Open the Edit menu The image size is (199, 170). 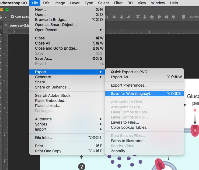point(46,3)
